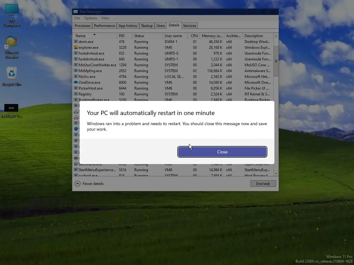The height and width of the screenshot is (265, 354).
Task: Sort by Status column header
Action: (x=147, y=36)
